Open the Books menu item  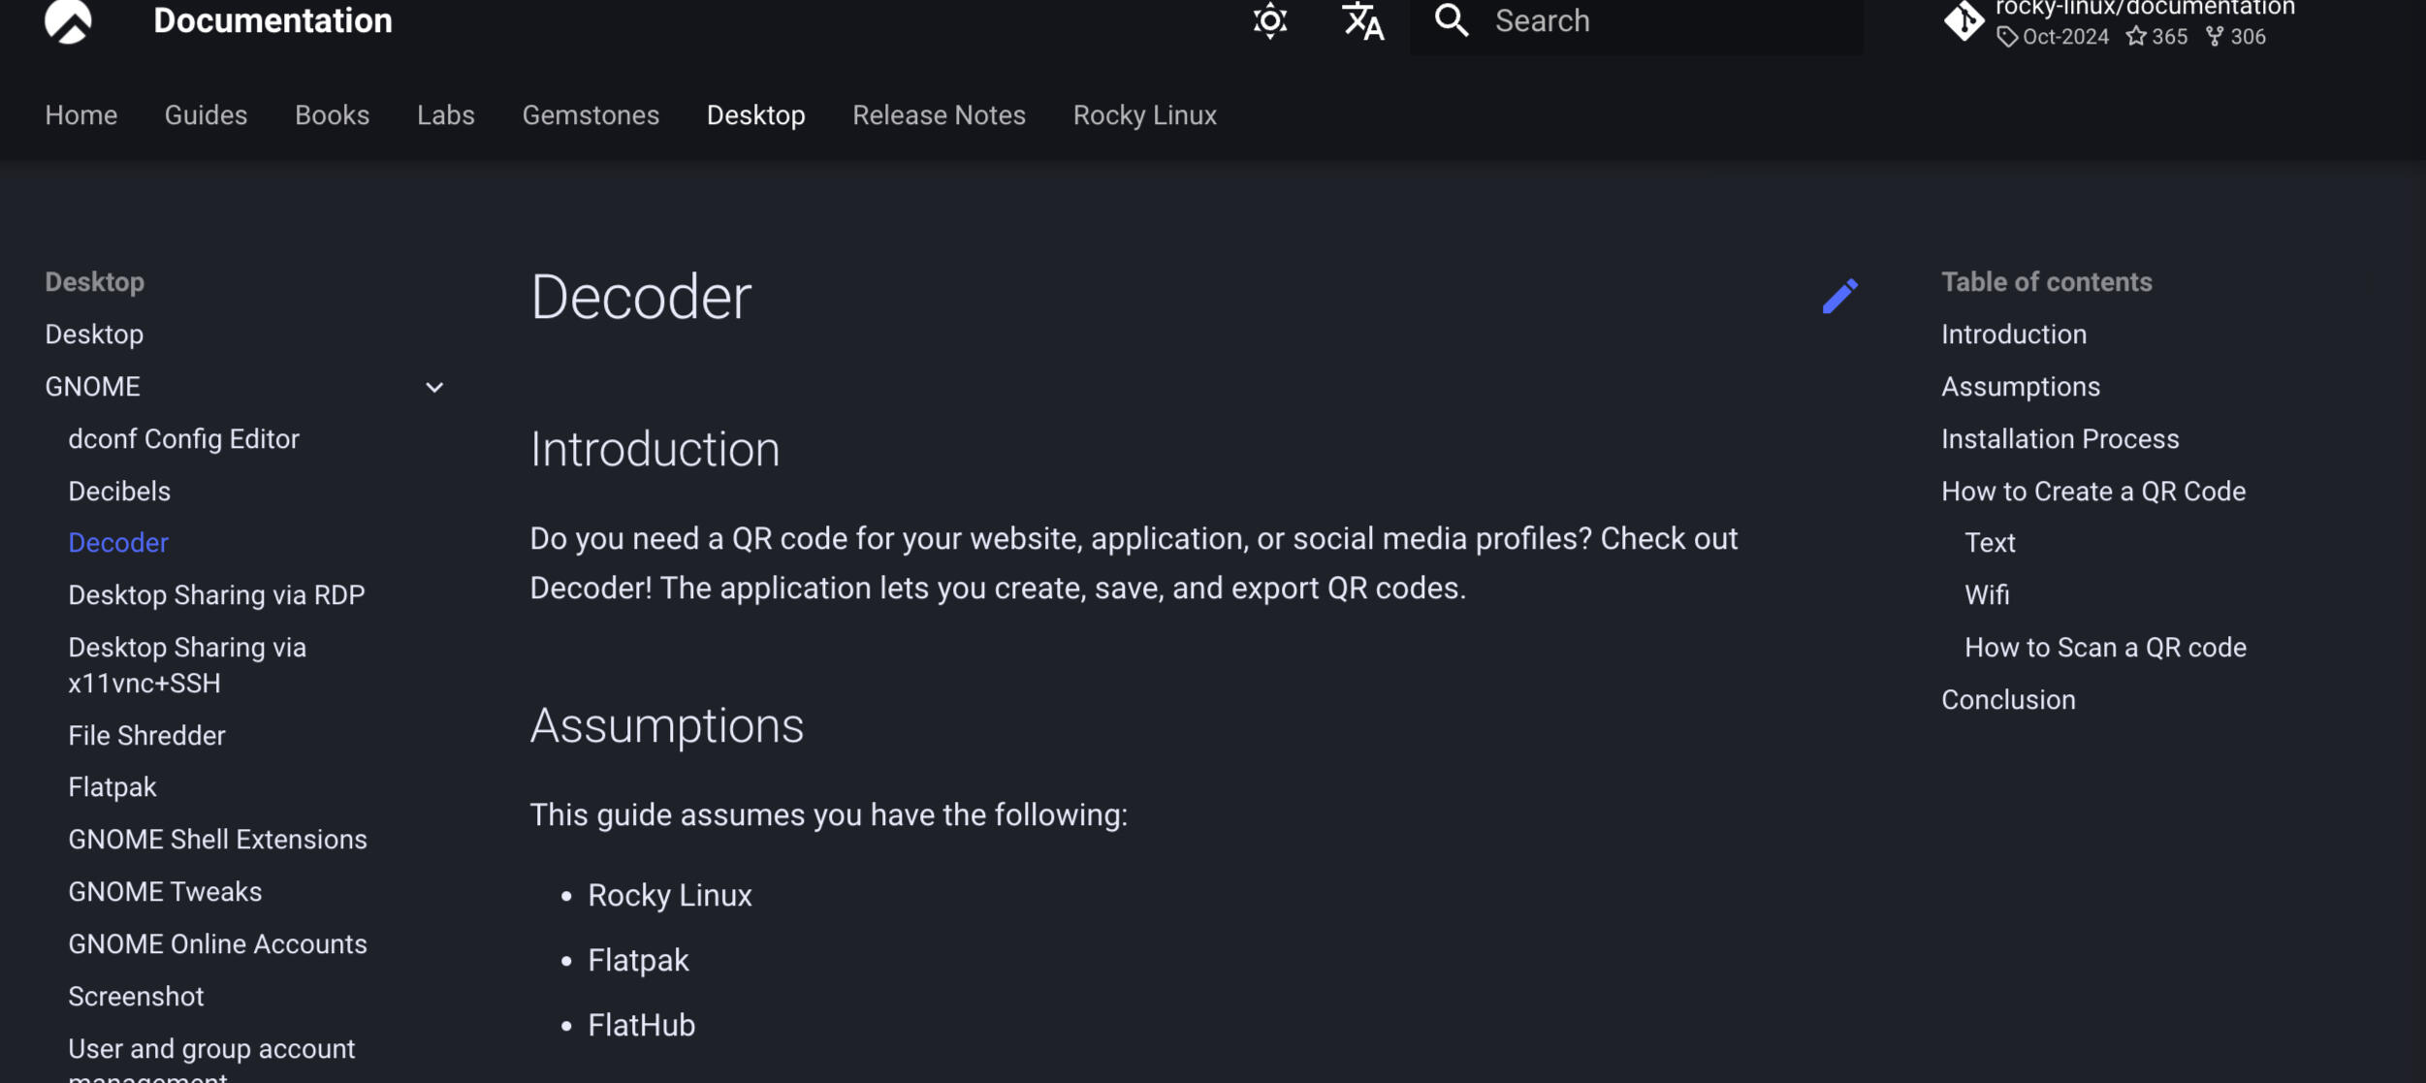pos(332,114)
